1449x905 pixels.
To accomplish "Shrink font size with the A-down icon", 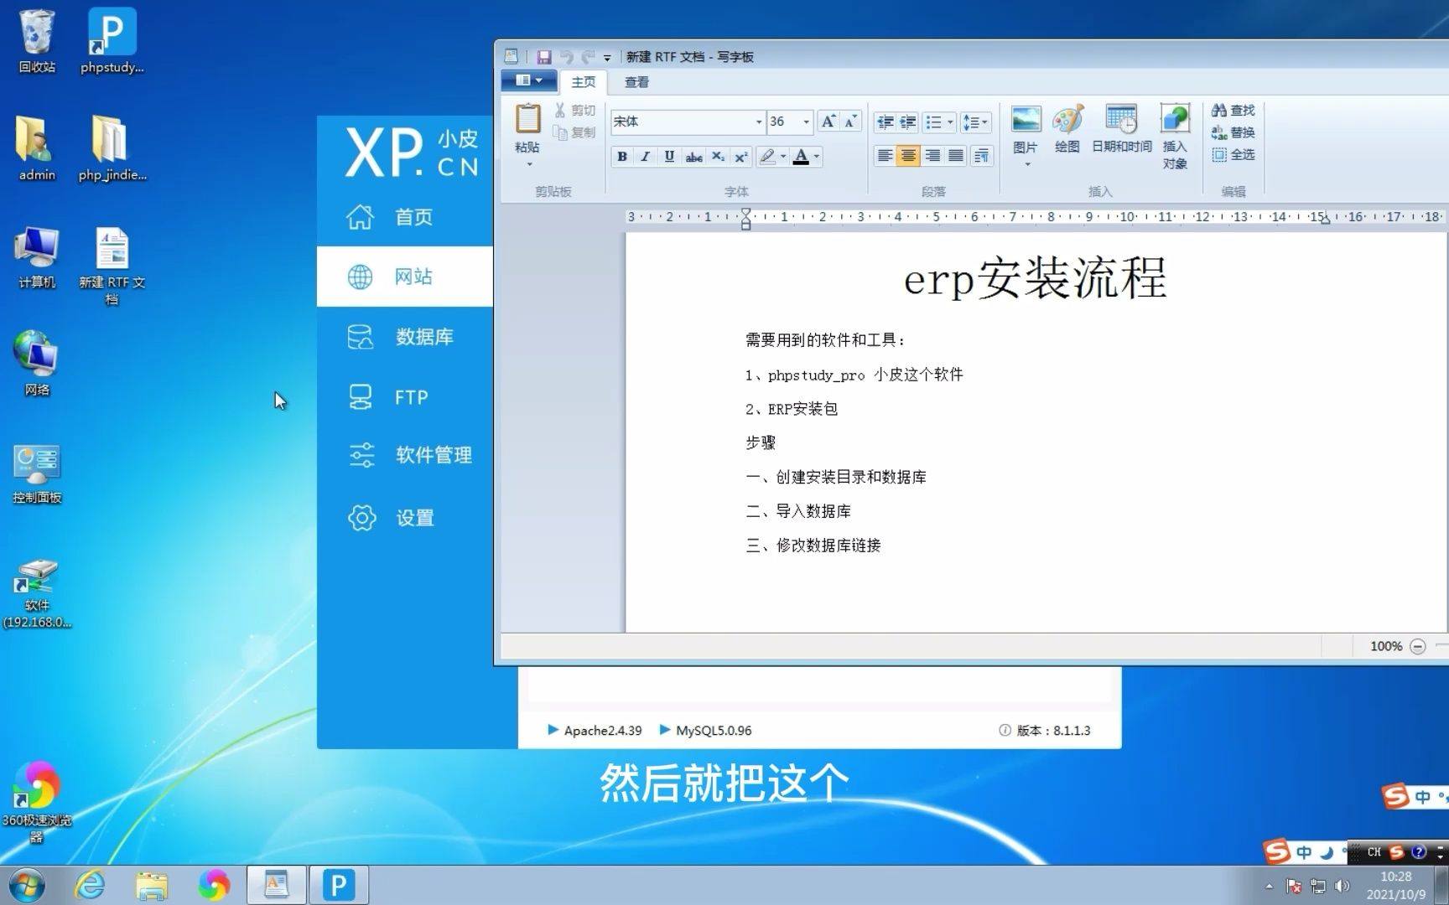I will point(850,122).
